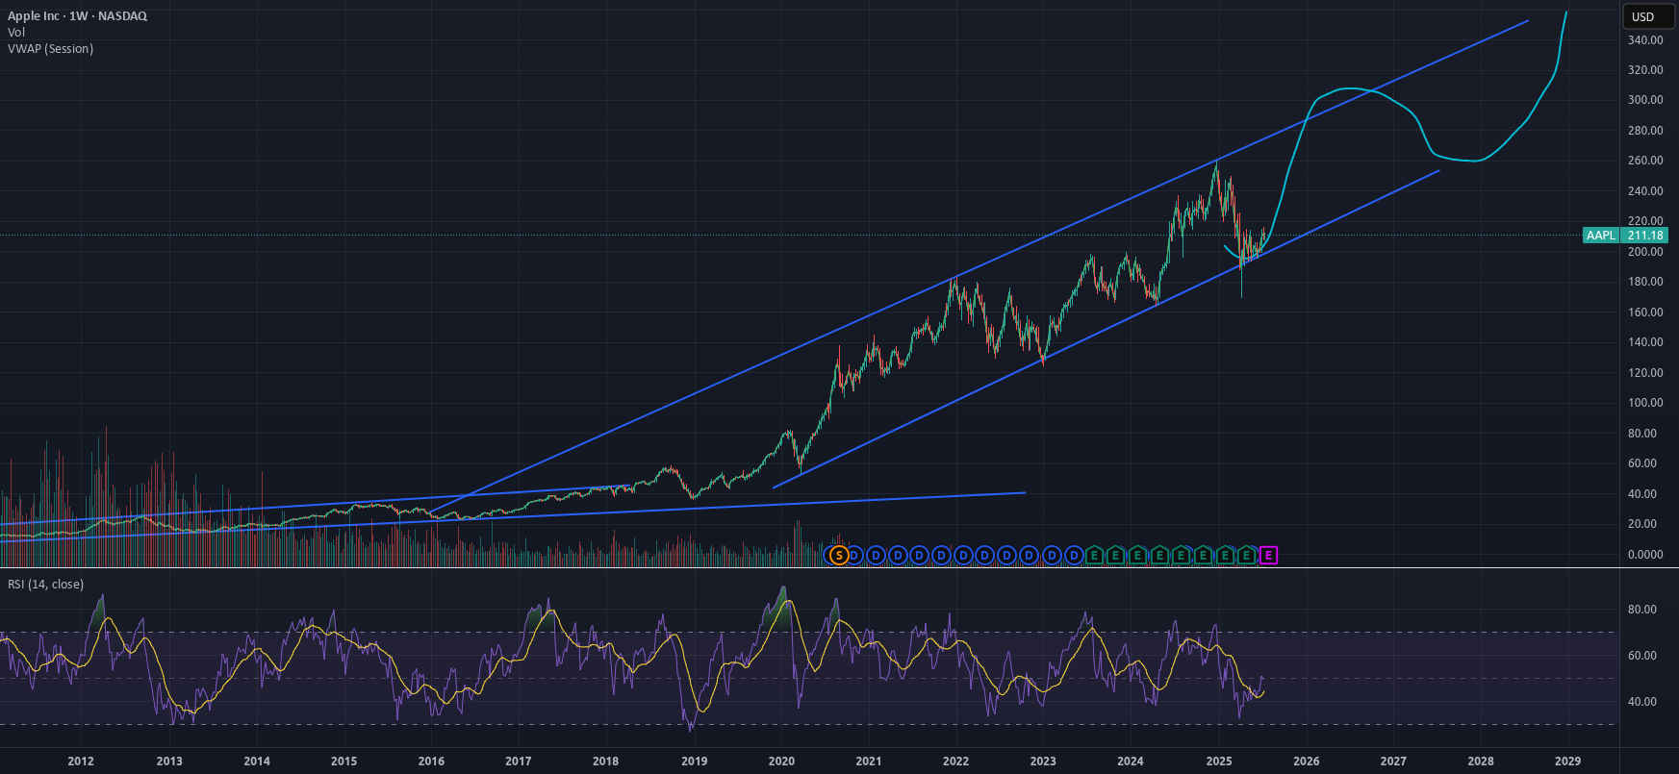The width and height of the screenshot is (1679, 774).
Task: Select the RSI (14, close) legend
Action: [45, 585]
